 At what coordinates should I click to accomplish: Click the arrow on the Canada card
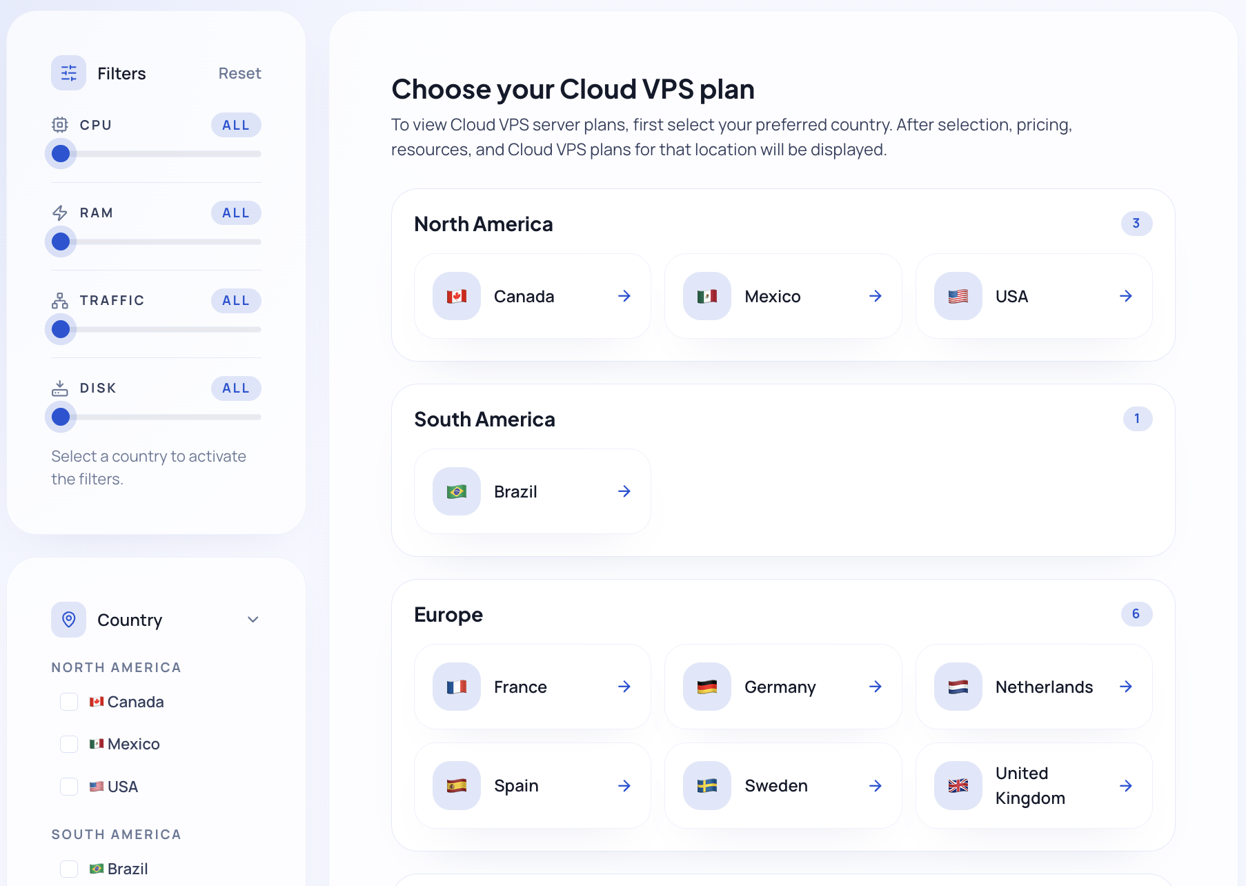[624, 296]
